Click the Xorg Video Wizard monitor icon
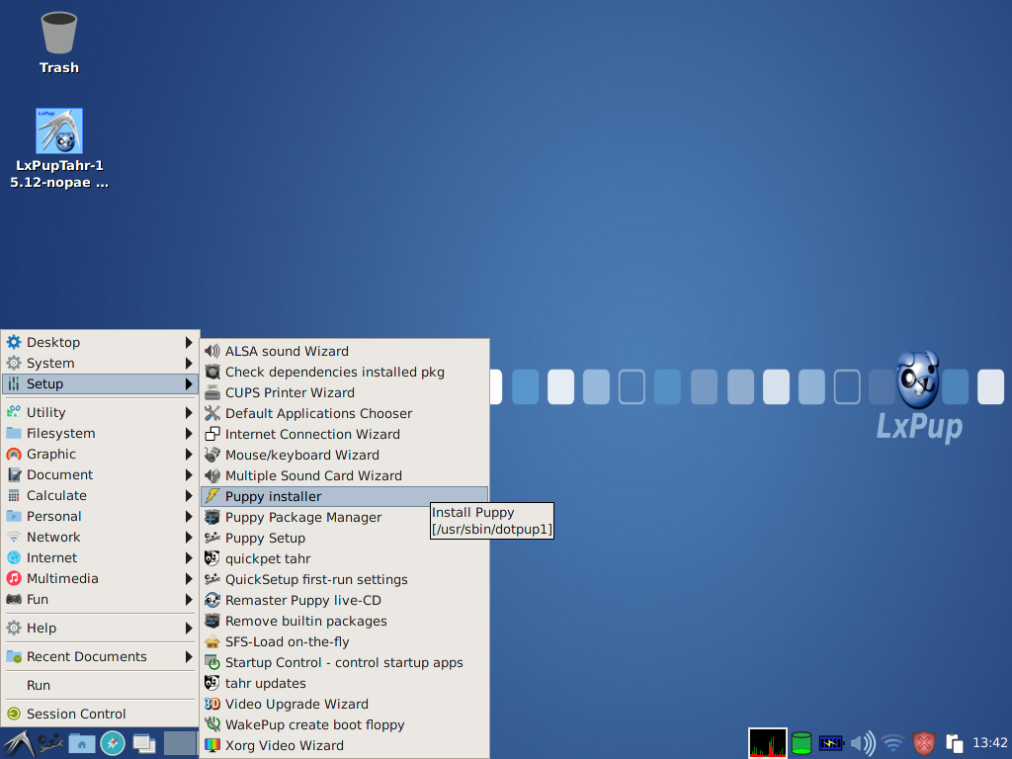1012x759 pixels. 212,745
